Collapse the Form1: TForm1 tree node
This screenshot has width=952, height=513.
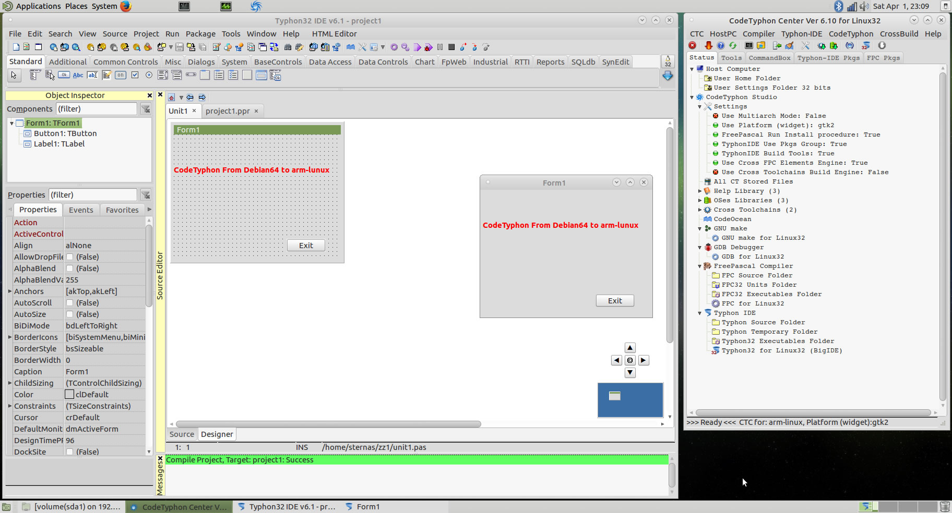tap(11, 124)
